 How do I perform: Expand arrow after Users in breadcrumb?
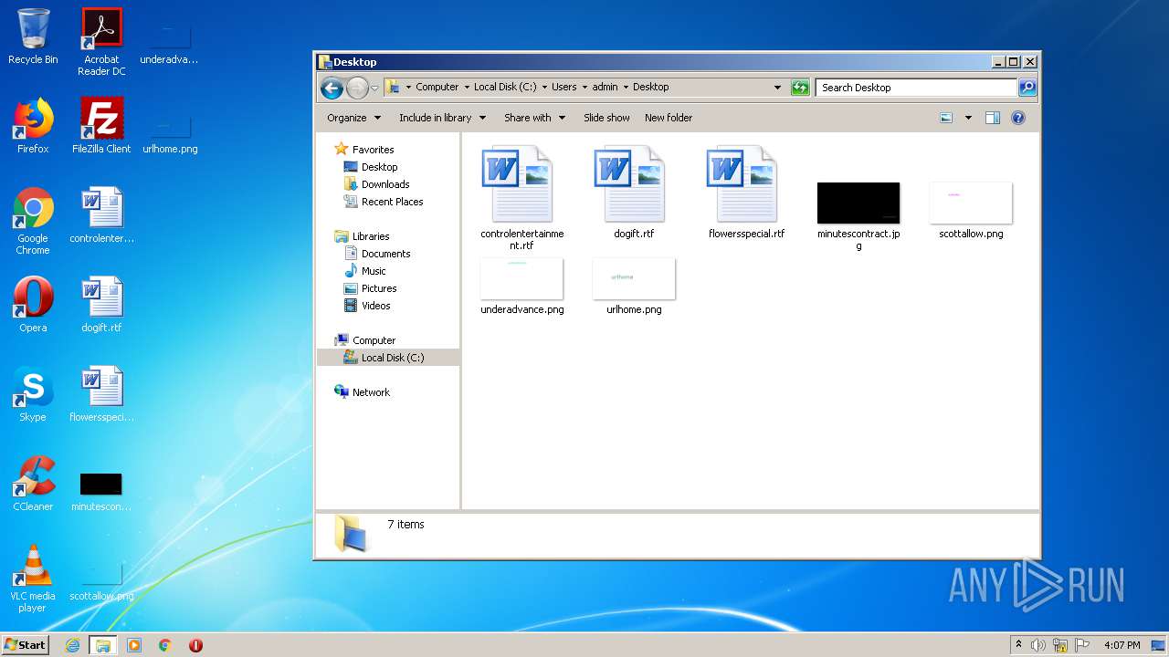pyautogui.click(x=584, y=88)
